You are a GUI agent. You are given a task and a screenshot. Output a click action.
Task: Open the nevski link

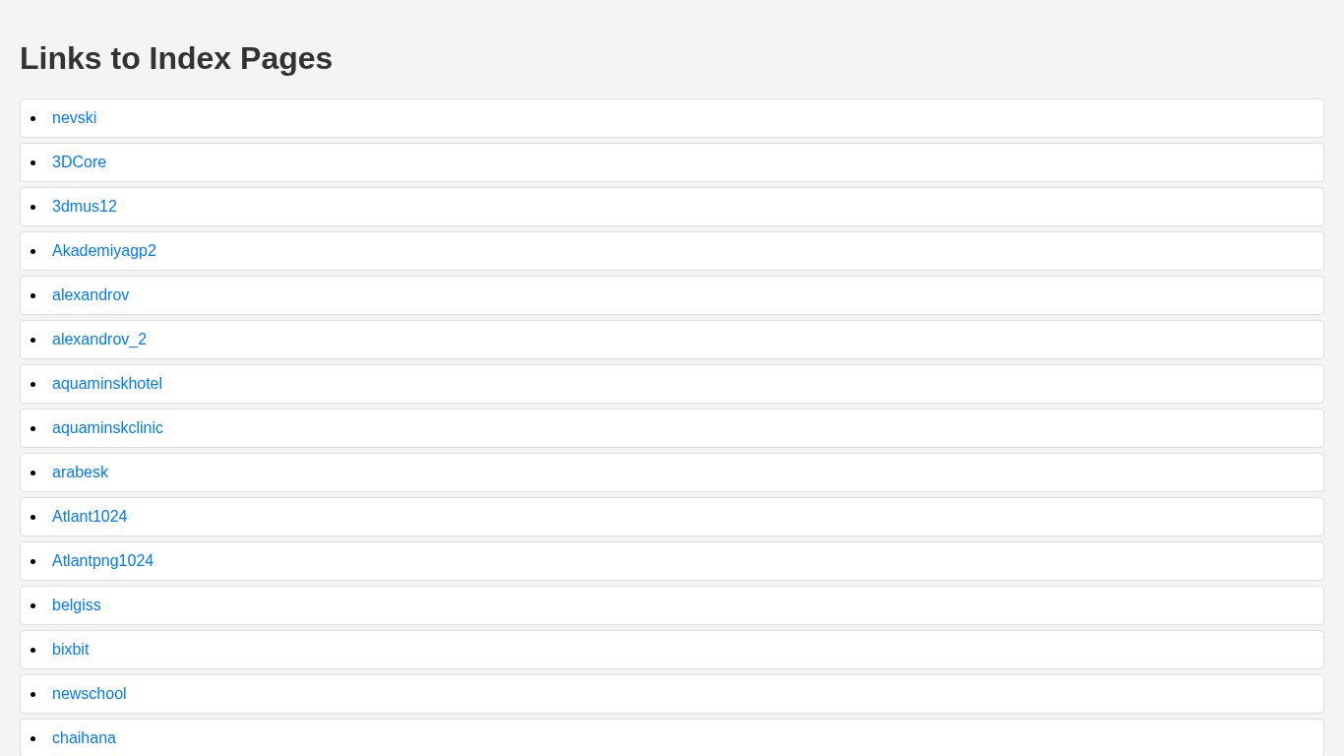click(74, 118)
